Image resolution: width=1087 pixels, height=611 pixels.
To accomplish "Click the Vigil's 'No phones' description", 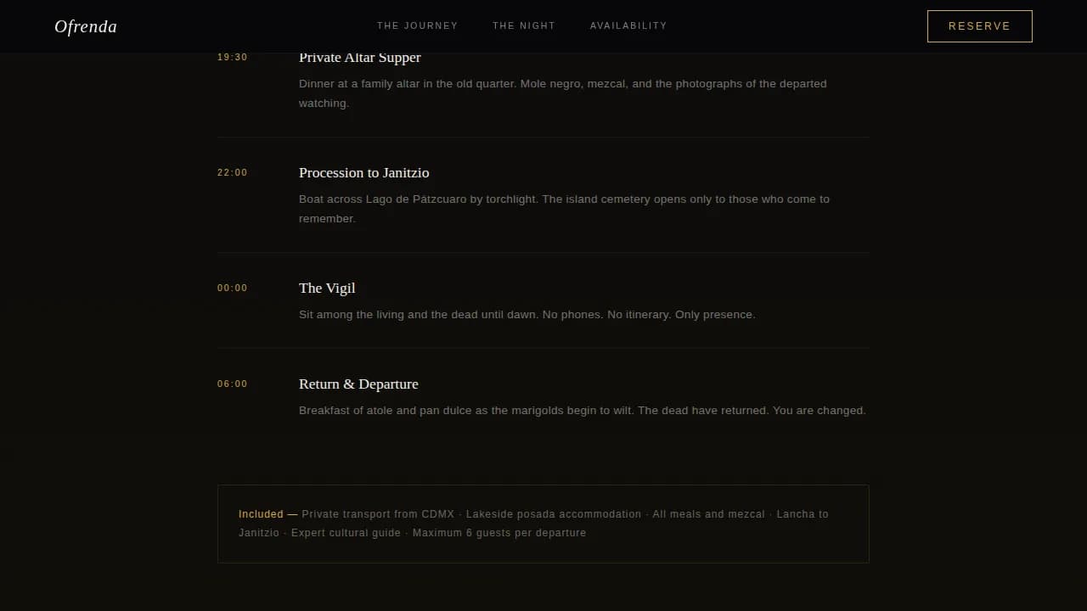I will pos(527,315).
